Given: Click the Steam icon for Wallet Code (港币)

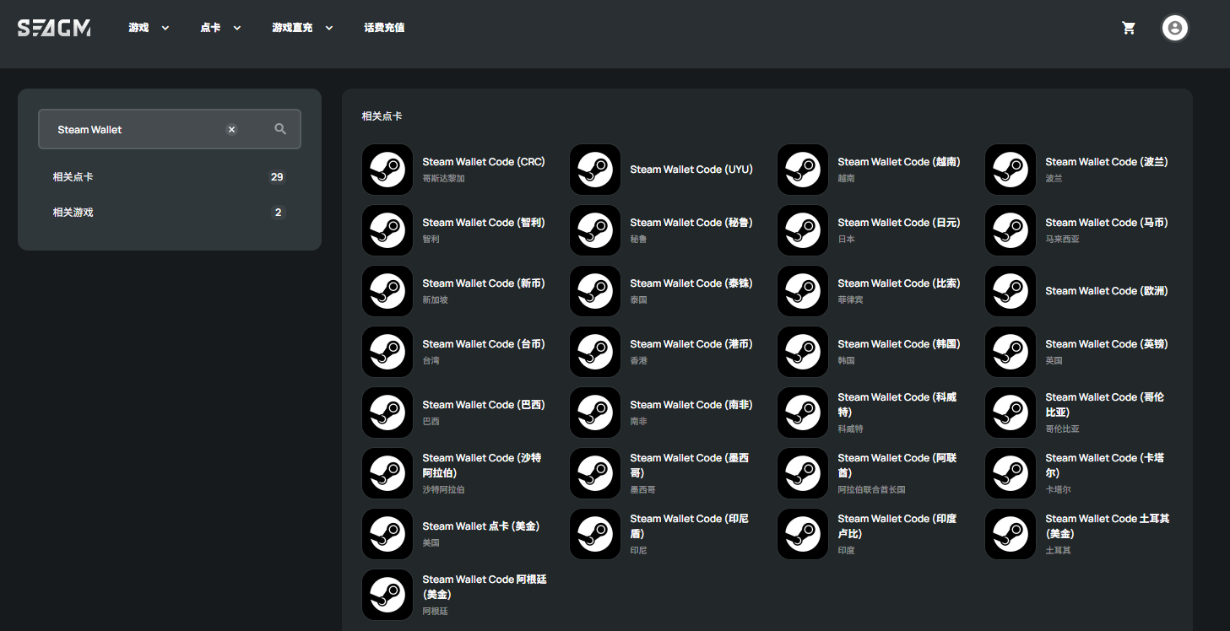Looking at the screenshot, I should tap(595, 352).
